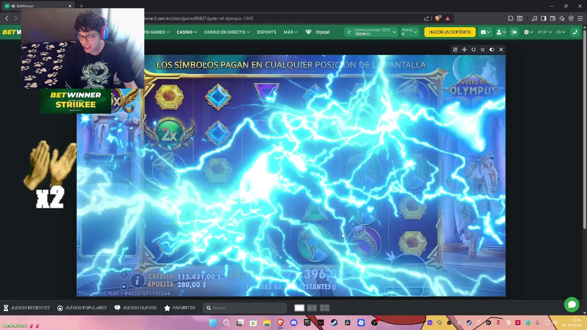Toggle the dark mode switch above the game

pyautogui.click(x=492, y=49)
